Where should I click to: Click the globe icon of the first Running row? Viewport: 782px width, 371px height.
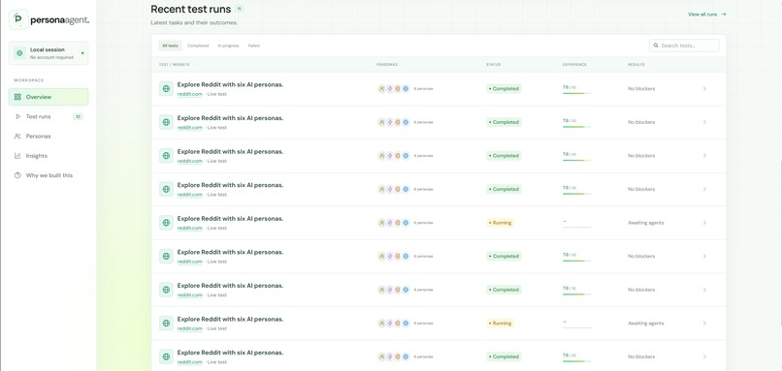pyautogui.click(x=166, y=223)
